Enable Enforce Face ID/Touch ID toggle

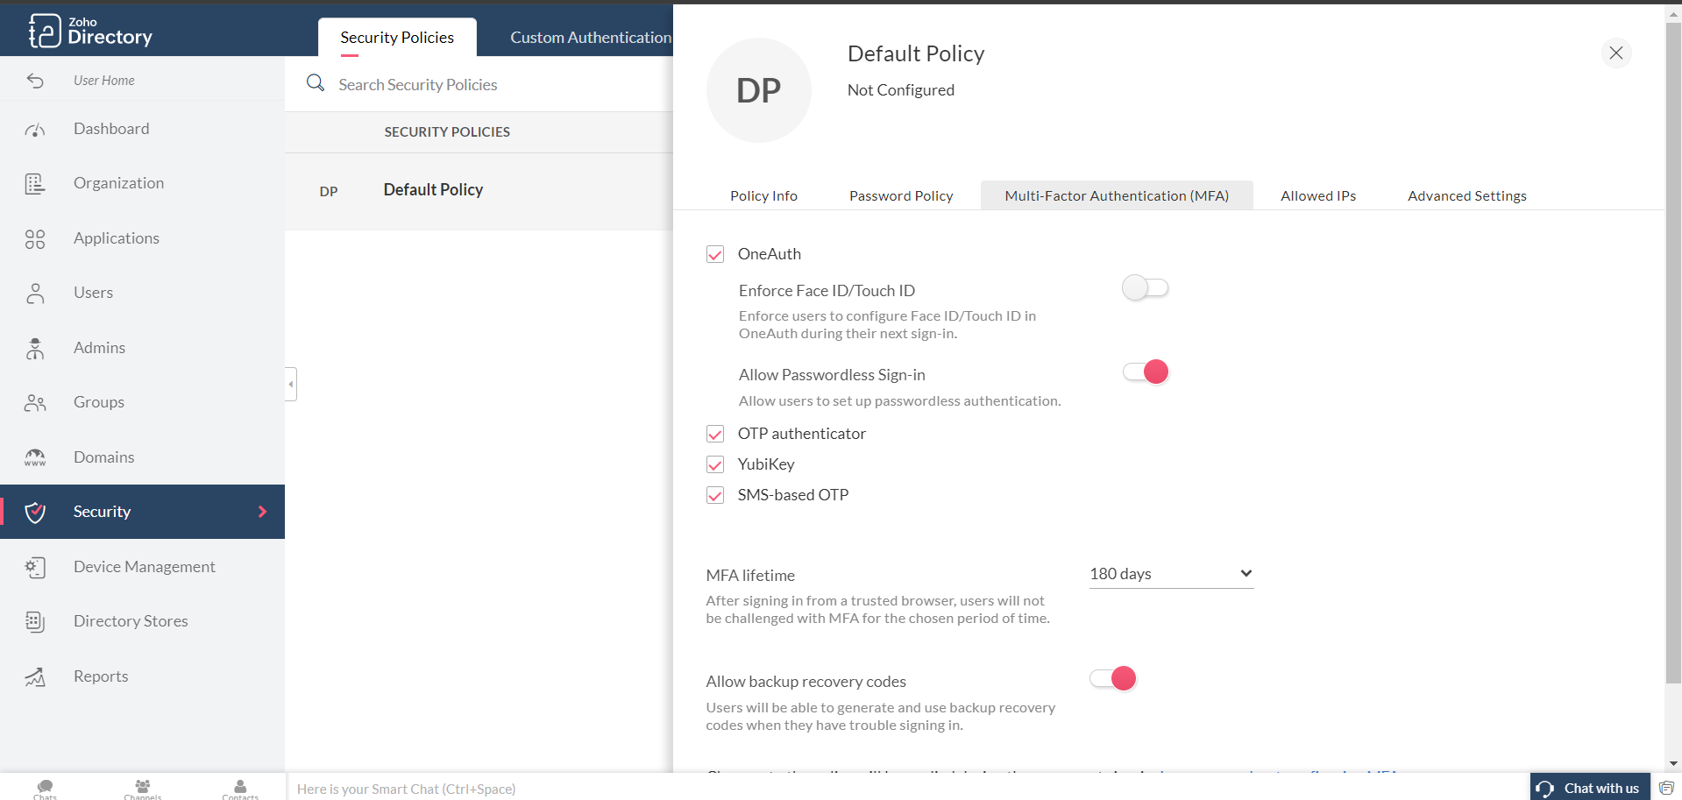click(1145, 288)
